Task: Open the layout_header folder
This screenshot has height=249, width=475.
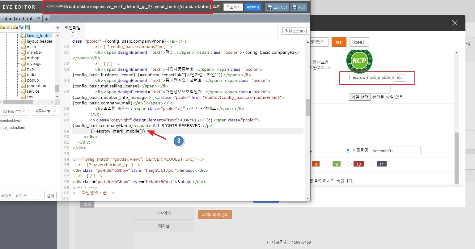Action: (39, 41)
